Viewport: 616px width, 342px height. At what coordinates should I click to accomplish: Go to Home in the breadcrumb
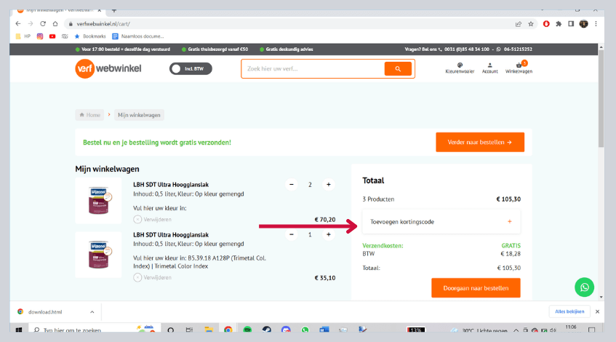(x=89, y=115)
